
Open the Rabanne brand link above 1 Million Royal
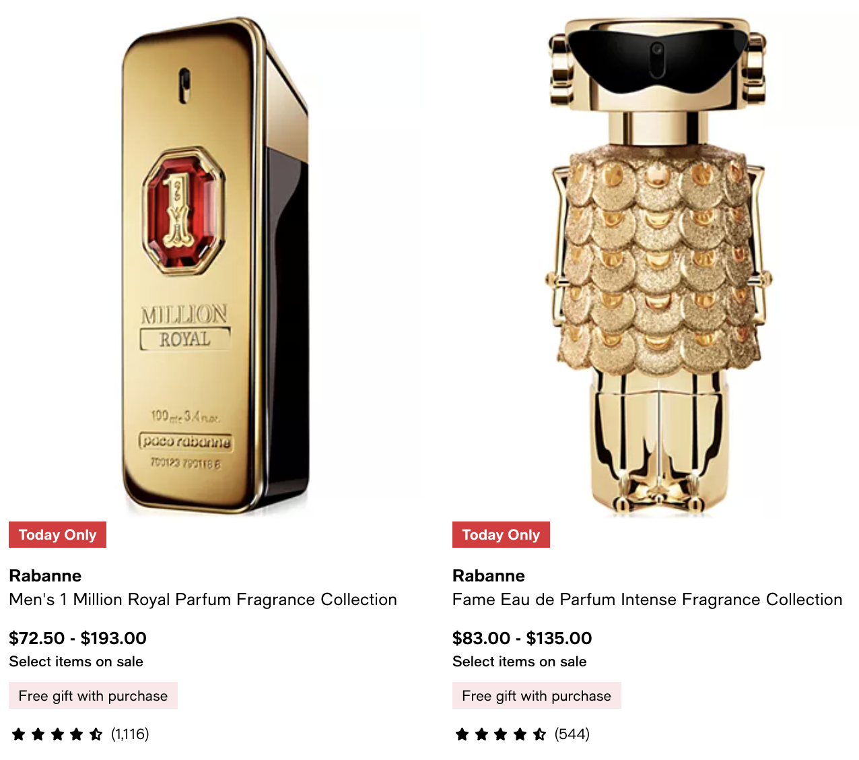tap(45, 576)
